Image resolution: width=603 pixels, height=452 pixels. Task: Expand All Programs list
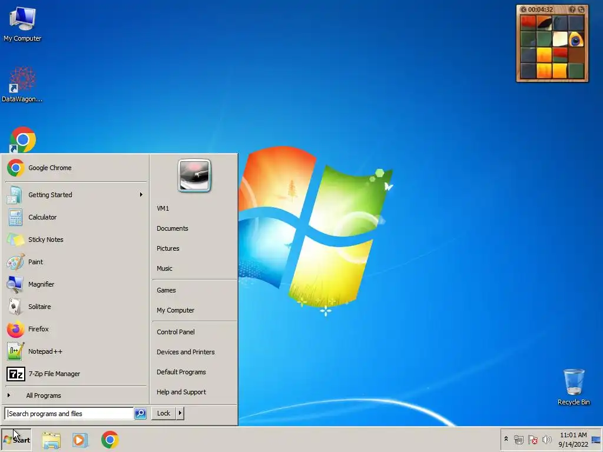coord(76,395)
